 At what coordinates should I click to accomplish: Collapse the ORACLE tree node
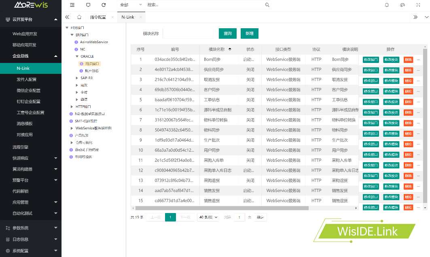(x=77, y=56)
